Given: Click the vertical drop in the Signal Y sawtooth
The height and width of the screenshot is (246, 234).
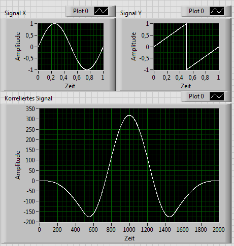Looking at the screenshot, I should point(186,47).
